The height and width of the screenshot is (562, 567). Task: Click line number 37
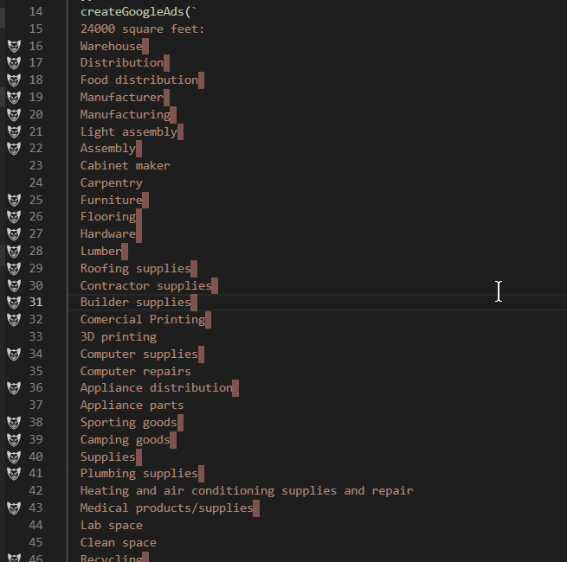[35, 405]
